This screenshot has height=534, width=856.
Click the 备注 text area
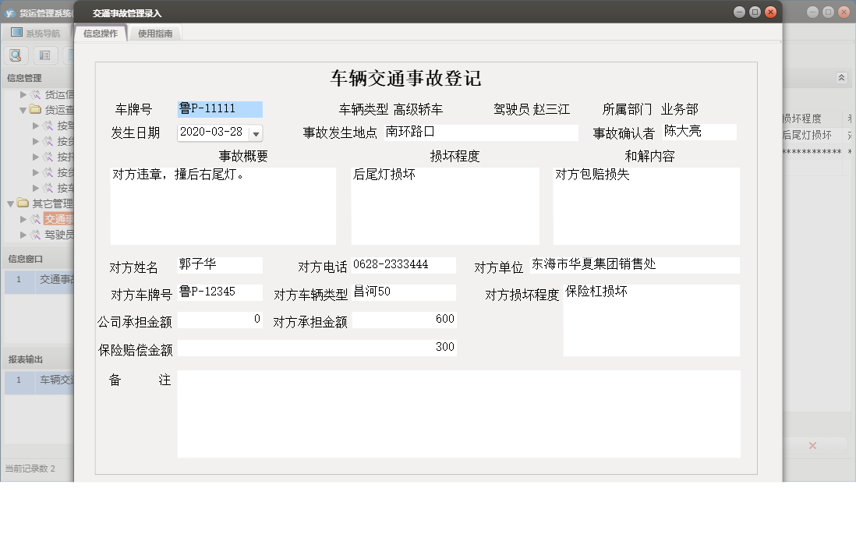[x=458, y=414]
